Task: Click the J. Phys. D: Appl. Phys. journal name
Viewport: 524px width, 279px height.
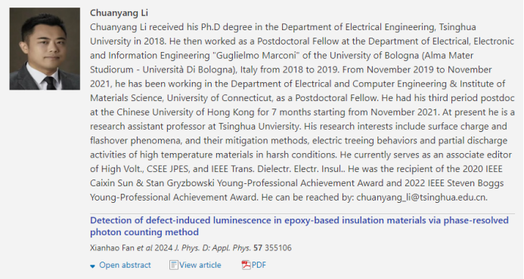Action: point(212,247)
